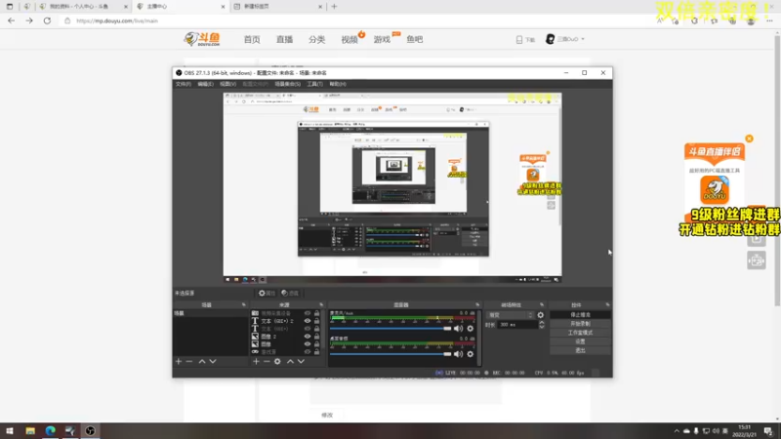Click the desktop audio volume slider

[390, 354]
